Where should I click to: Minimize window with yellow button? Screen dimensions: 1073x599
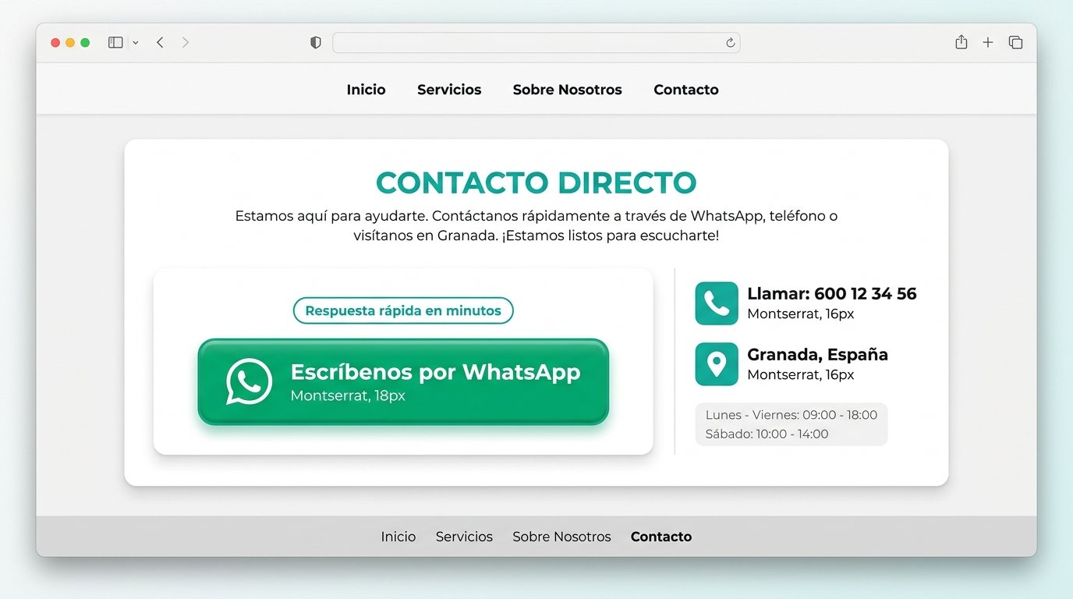coord(70,43)
